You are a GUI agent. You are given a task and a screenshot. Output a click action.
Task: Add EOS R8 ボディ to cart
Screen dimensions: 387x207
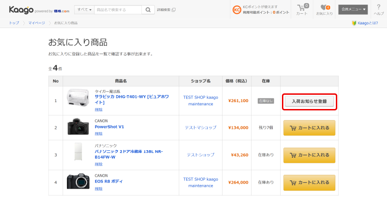(309, 183)
